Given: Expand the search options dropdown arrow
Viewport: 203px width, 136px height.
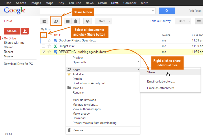Looking at the screenshot, I should click(153, 11).
